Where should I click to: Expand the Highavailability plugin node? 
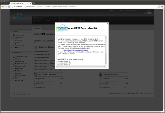point(12,64)
